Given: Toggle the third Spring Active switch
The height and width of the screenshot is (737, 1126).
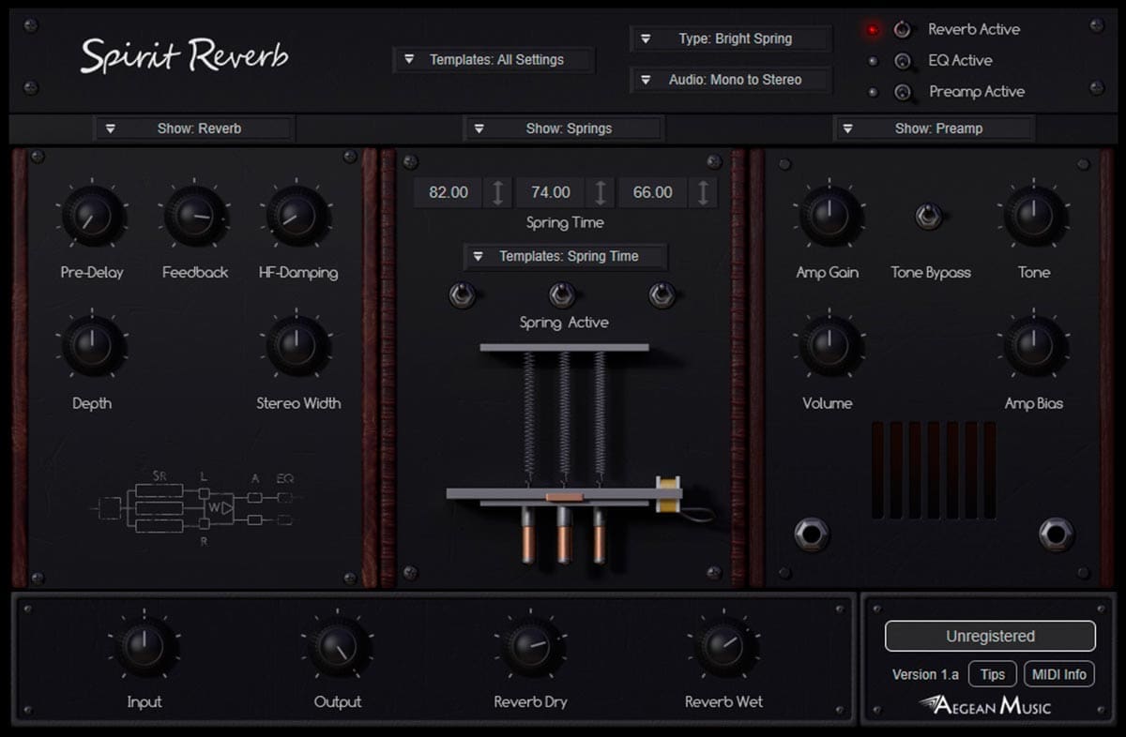Looking at the screenshot, I should coord(662,294).
